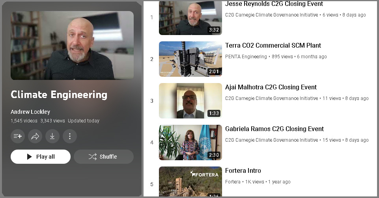Open Jesse Reynolds C2G Closing Event thumbnail
The width and height of the screenshot is (379, 198).
[190, 18]
